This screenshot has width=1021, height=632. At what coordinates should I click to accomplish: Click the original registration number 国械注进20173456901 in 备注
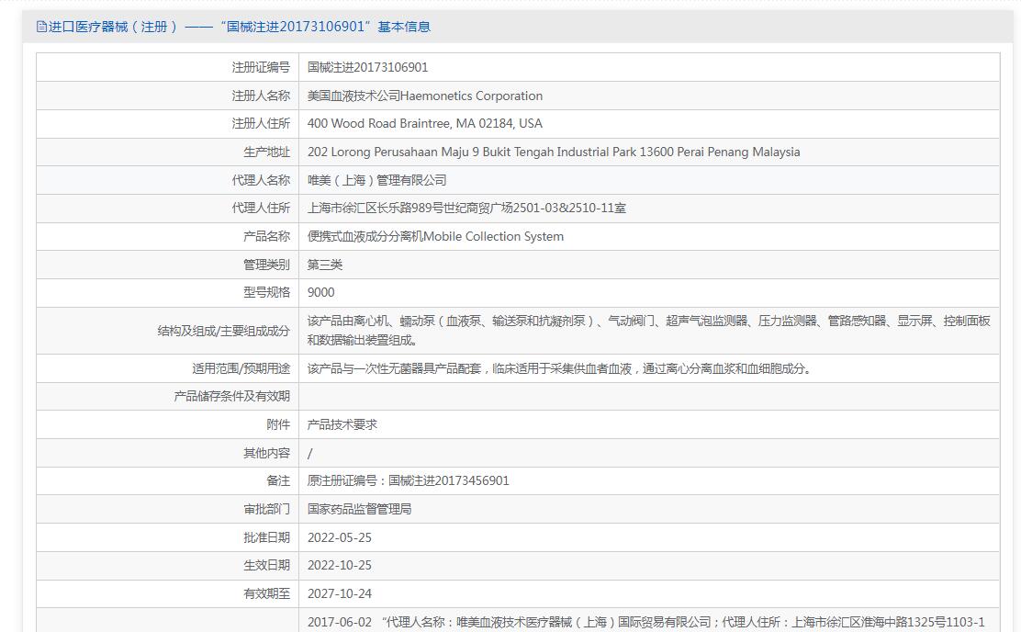coord(448,480)
